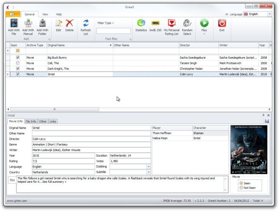279x211 pixels.
Task: Select the Movie Info tab
Action: (16, 121)
